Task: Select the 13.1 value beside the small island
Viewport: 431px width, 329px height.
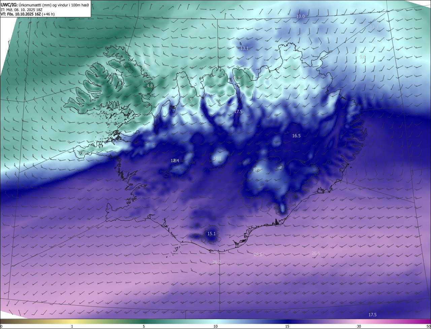Action: coord(244,48)
